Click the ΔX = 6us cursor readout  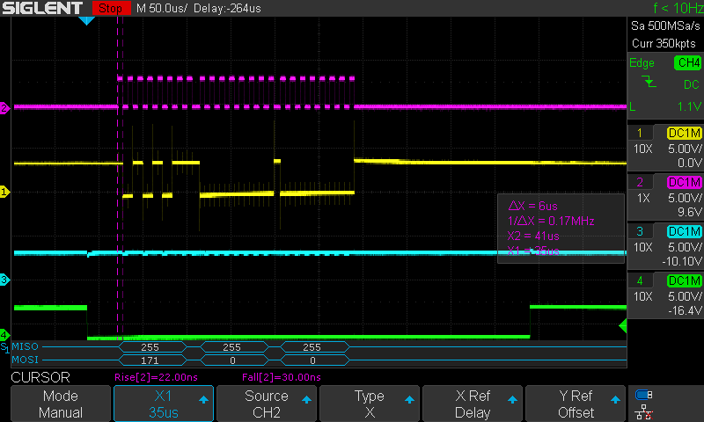point(532,207)
